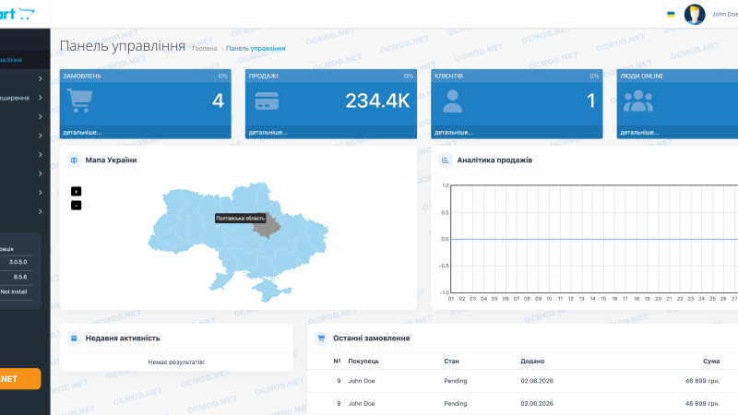
Task: Click the 46 899 грн. sum of order 8
Action: (702, 404)
